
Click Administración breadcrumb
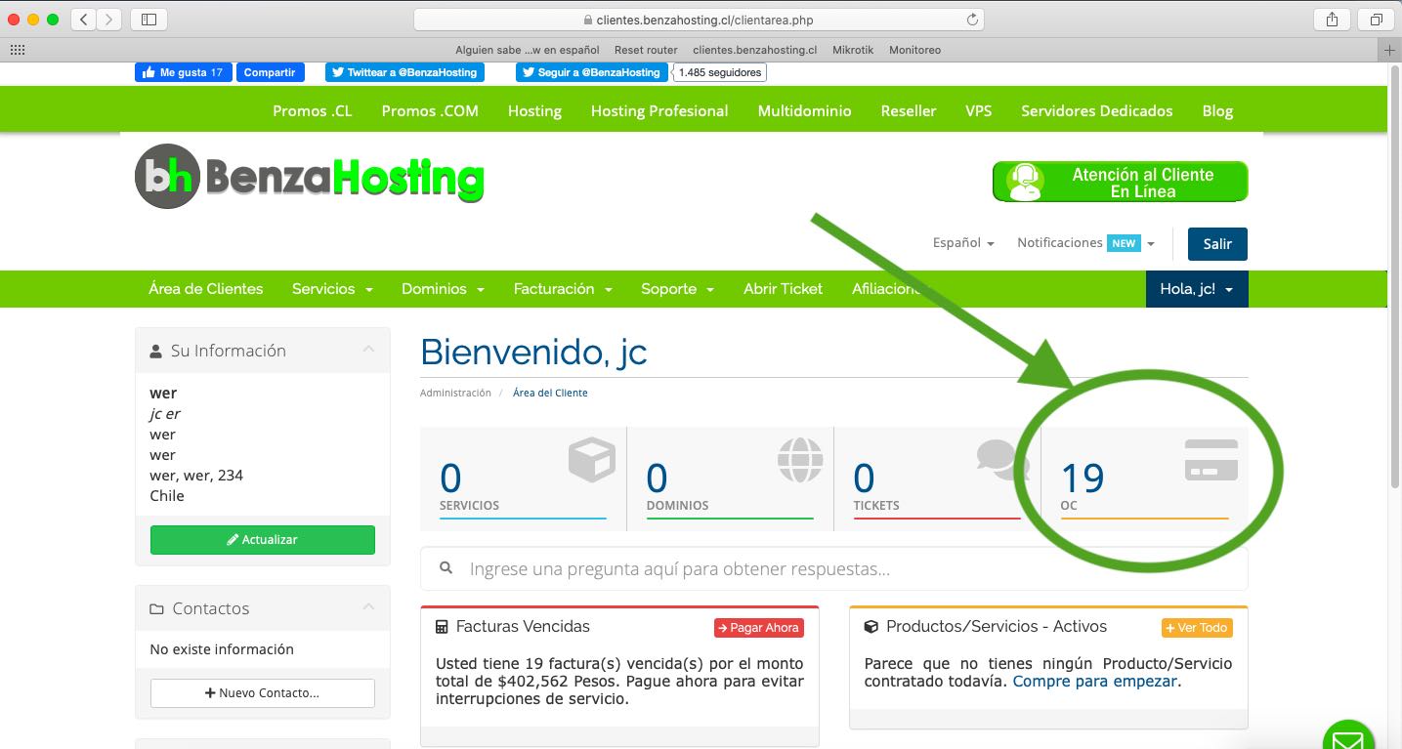455,393
